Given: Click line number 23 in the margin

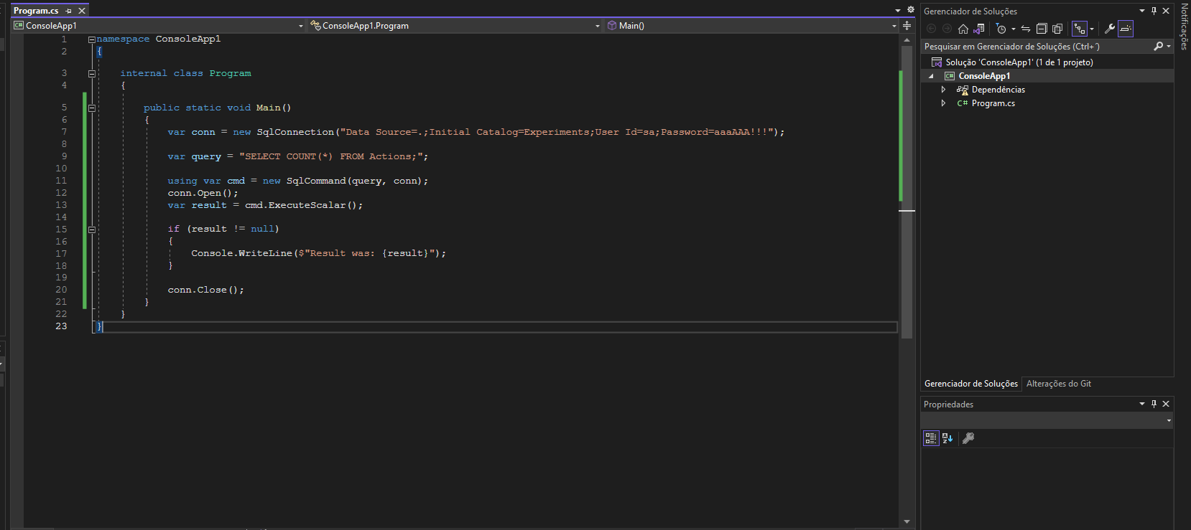Looking at the screenshot, I should 61,326.
